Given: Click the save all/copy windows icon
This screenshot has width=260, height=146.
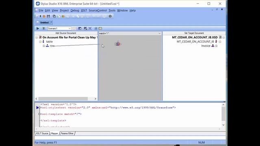Looking at the screenshot, I should click(x=54, y=16).
